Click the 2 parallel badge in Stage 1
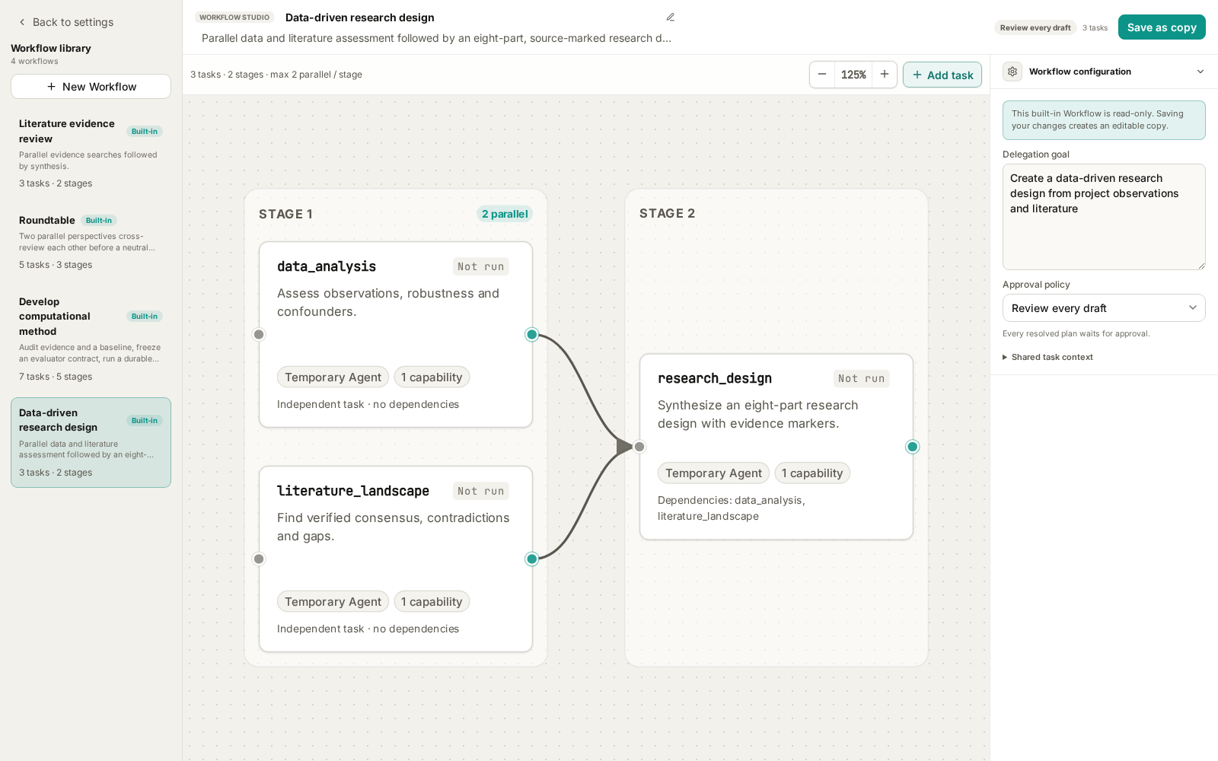The image size is (1218, 761). (x=505, y=214)
